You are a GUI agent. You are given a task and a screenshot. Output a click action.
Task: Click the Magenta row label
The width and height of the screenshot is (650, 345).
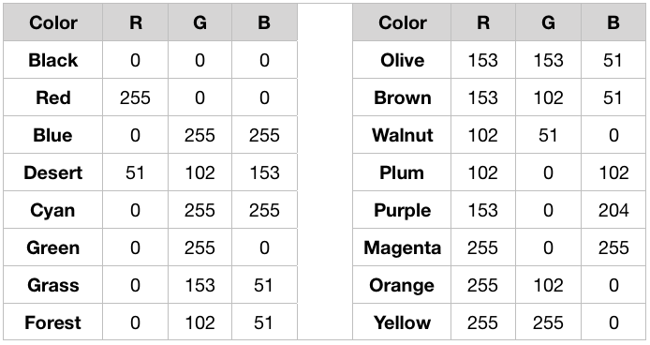tap(402, 247)
